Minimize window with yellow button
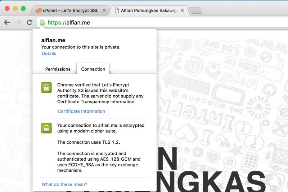Screen dimensions: 288x192 (x=15, y=8)
